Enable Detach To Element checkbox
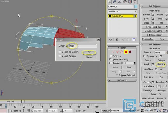 pos(60,52)
